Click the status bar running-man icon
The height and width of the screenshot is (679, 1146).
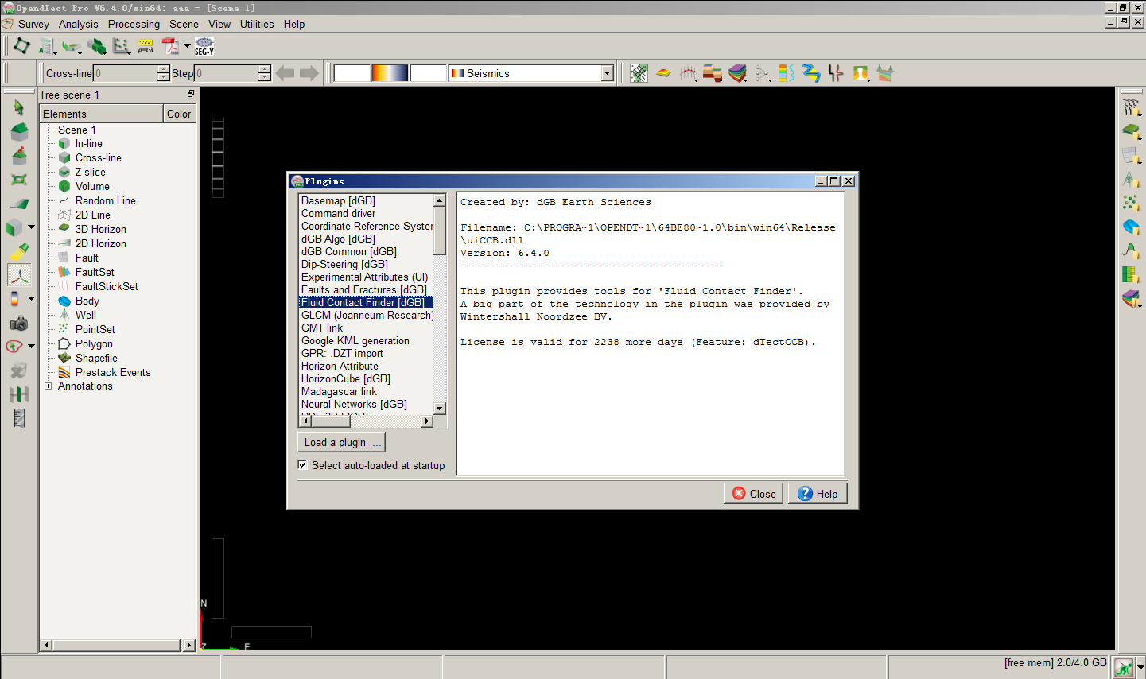tap(1124, 668)
